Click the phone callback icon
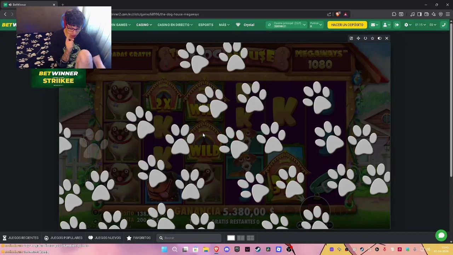The width and height of the screenshot is (453, 255). pyautogui.click(x=443, y=25)
